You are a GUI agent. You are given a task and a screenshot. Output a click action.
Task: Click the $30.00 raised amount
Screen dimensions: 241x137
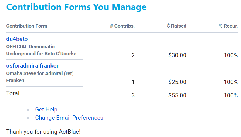[177, 55]
